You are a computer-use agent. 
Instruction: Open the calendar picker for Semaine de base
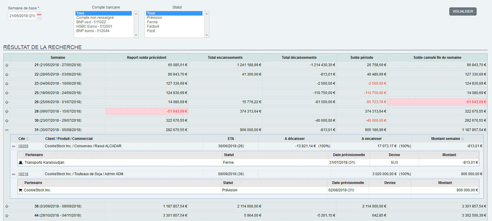(x=39, y=16)
